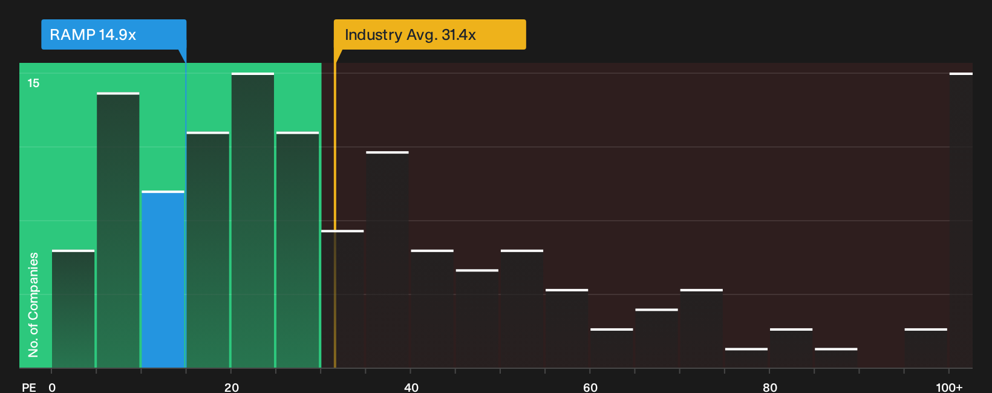Click the 20 x-axis tick label
This screenshot has height=393, width=992.
232,388
